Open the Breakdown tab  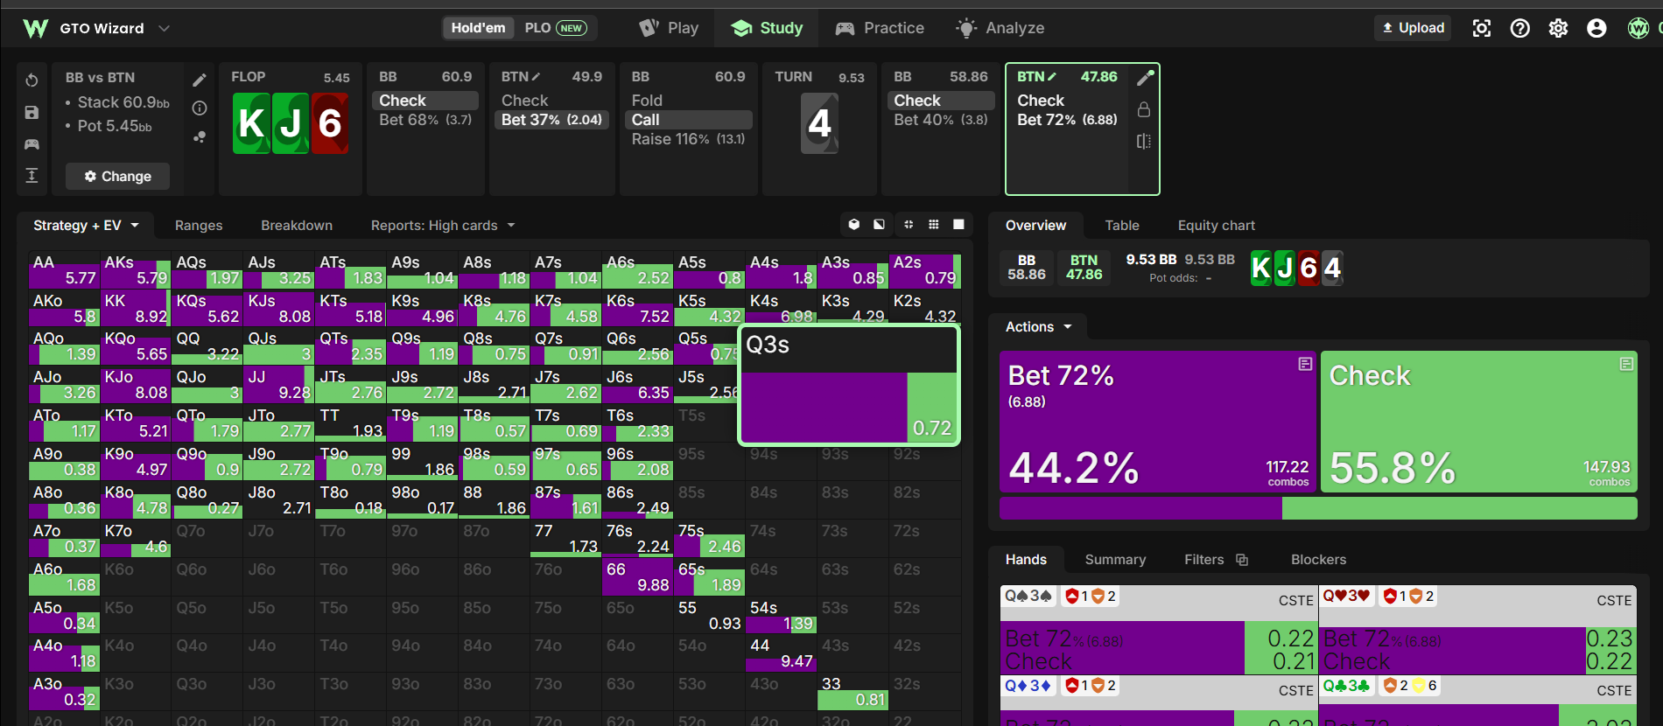(297, 226)
